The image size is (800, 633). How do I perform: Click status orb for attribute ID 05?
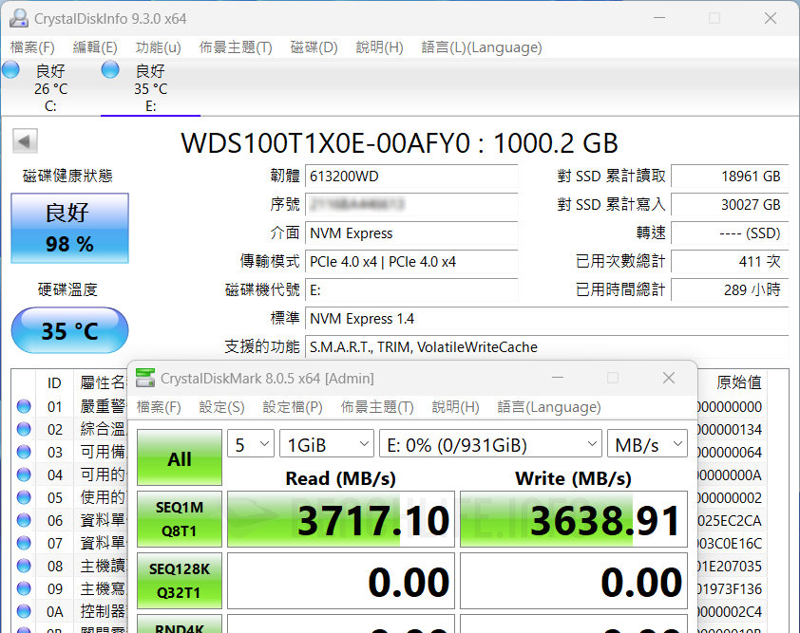24,498
